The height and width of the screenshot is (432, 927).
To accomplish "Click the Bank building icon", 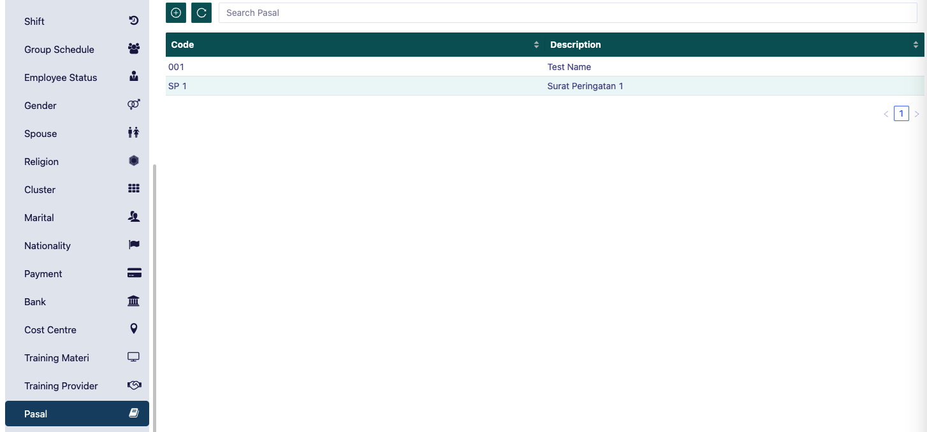I will click(x=134, y=301).
